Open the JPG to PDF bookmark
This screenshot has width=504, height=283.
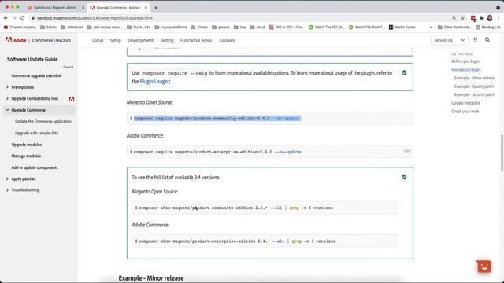[287, 28]
